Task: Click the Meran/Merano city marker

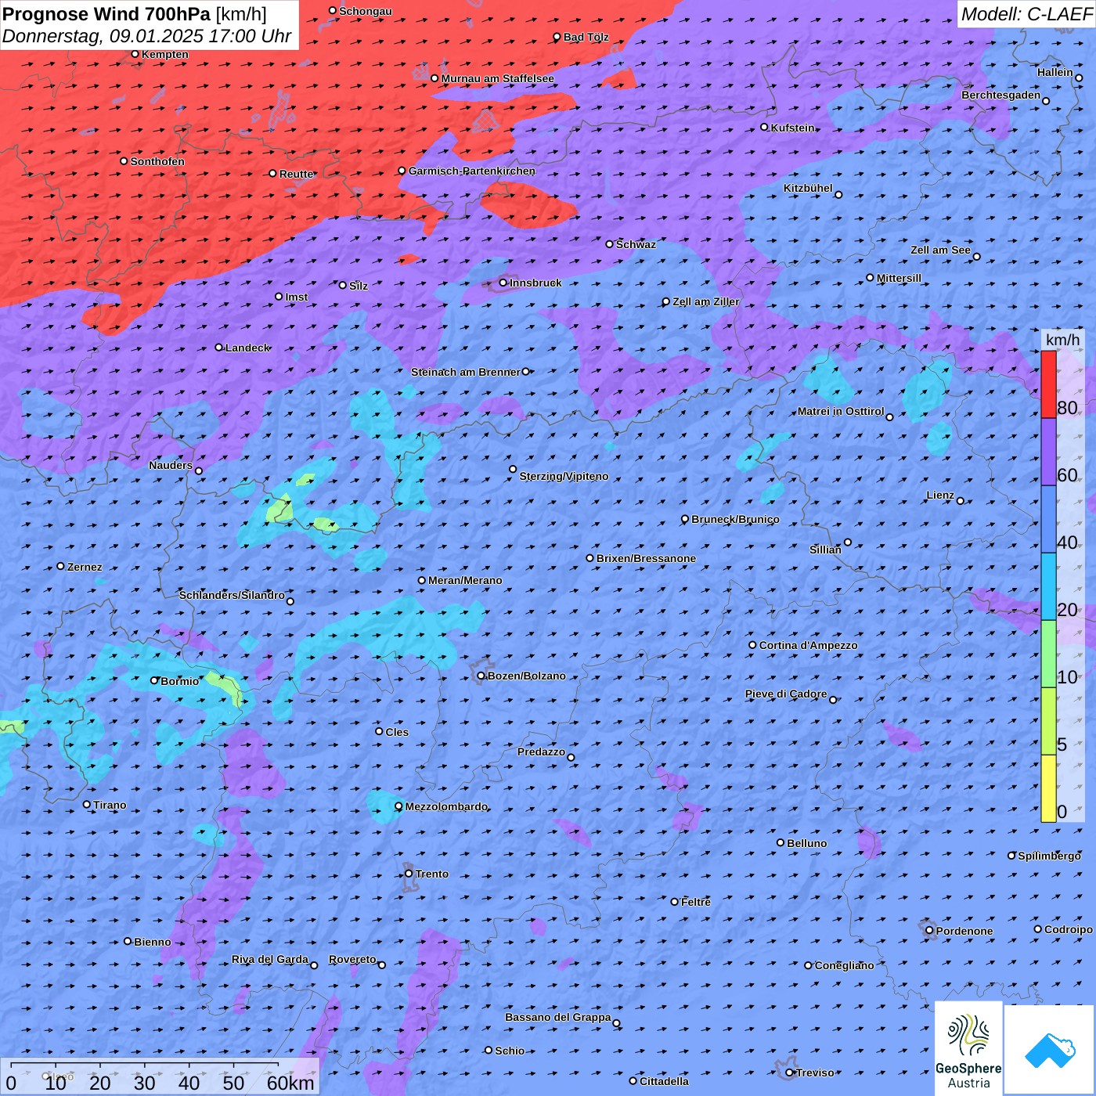Action: click(422, 580)
